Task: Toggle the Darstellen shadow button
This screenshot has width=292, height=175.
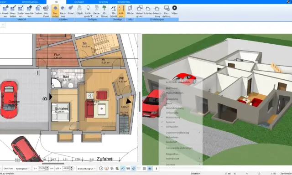Action: 55,11
